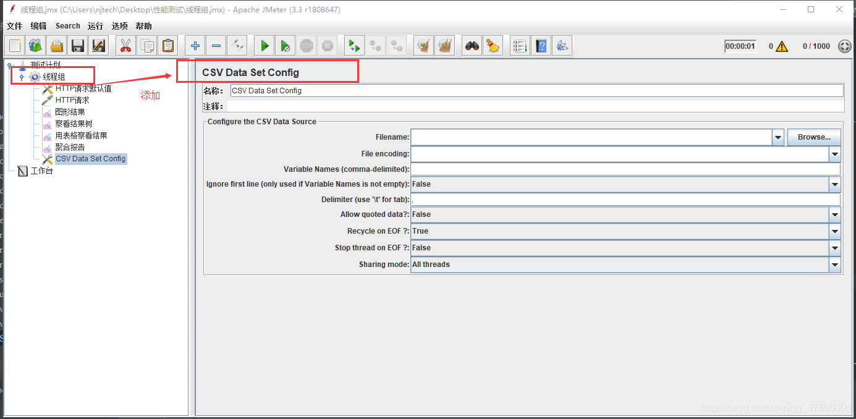This screenshot has width=856, height=419.
Task: Open the Ignore first line dropdown
Action: coord(835,184)
